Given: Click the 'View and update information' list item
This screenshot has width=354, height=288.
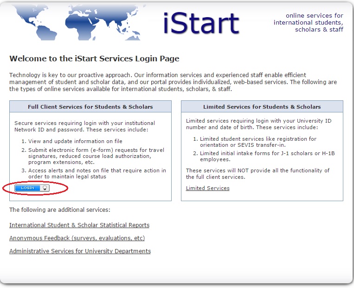Looking at the screenshot, I should tap(75, 141).
